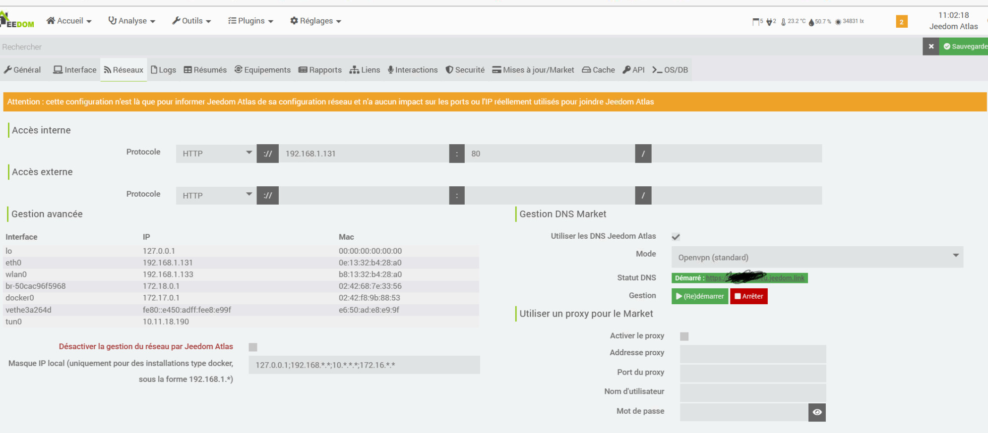Expand the Openvpn (standard) mode dropdown
This screenshot has width=988, height=433.
pos(817,258)
